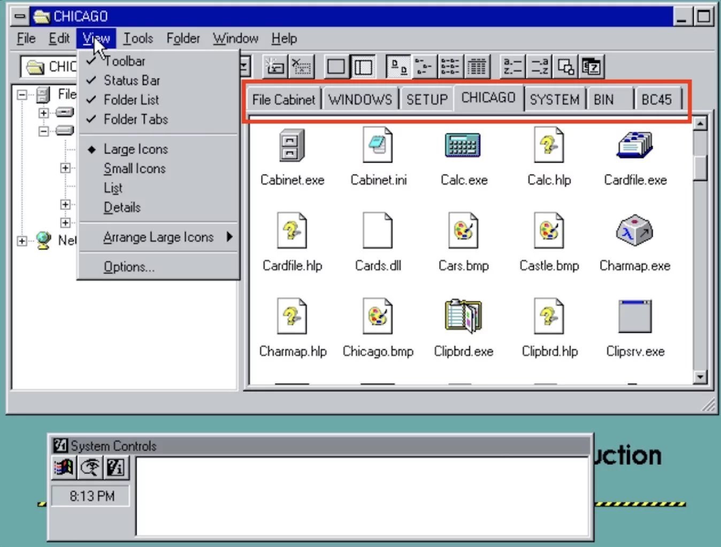The height and width of the screenshot is (547, 721).
Task: Open the Edit menu
Action: [x=59, y=39]
